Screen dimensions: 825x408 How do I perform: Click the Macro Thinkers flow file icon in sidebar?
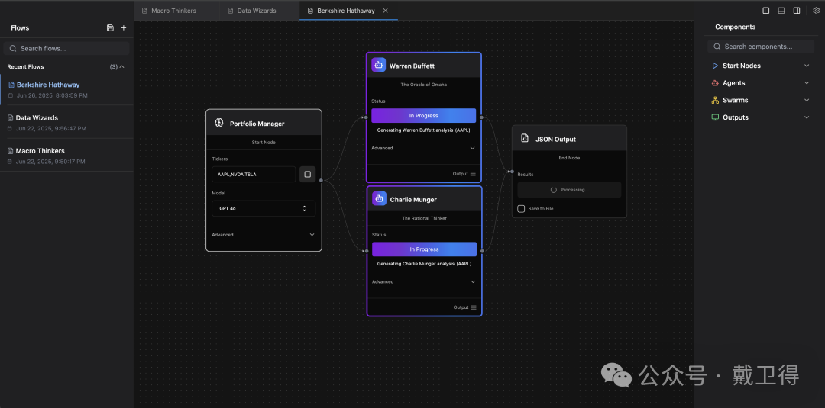(x=11, y=151)
